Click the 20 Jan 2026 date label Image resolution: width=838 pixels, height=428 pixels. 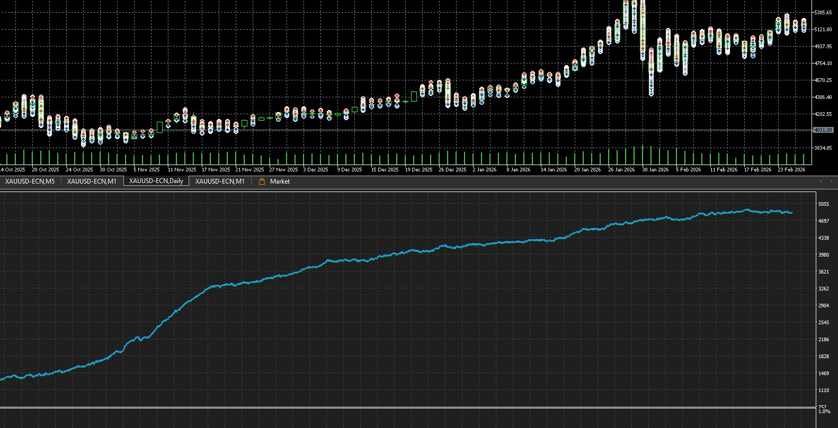[x=587, y=170]
